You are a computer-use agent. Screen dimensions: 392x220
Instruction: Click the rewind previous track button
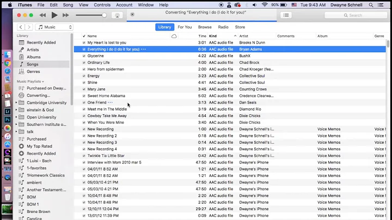pyautogui.click(x=42, y=15)
